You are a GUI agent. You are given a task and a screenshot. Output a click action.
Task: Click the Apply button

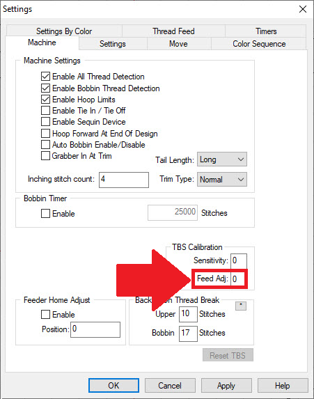point(226,386)
